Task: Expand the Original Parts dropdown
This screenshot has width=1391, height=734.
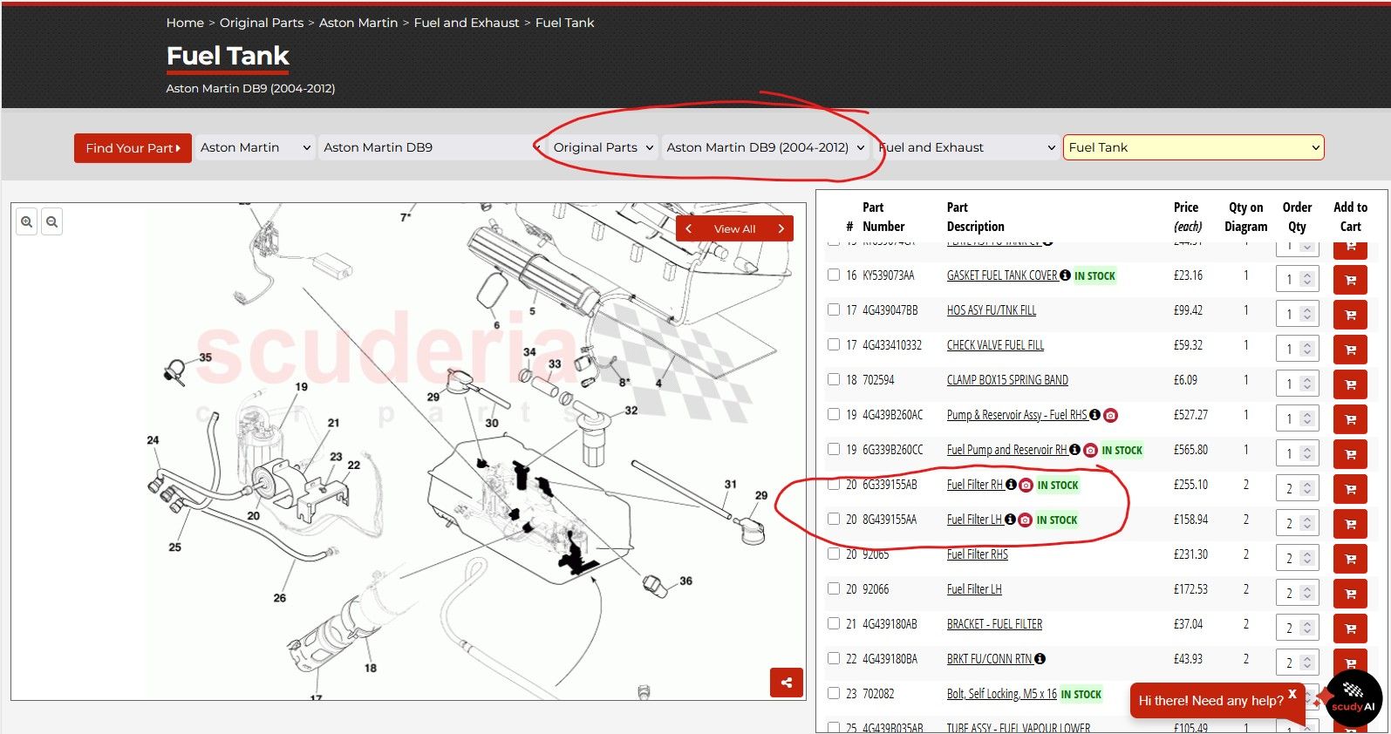Action: click(603, 147)
